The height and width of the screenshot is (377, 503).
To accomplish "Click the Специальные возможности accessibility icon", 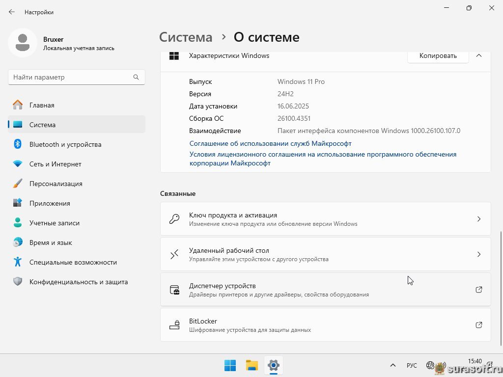I will [x=18, y=262].
